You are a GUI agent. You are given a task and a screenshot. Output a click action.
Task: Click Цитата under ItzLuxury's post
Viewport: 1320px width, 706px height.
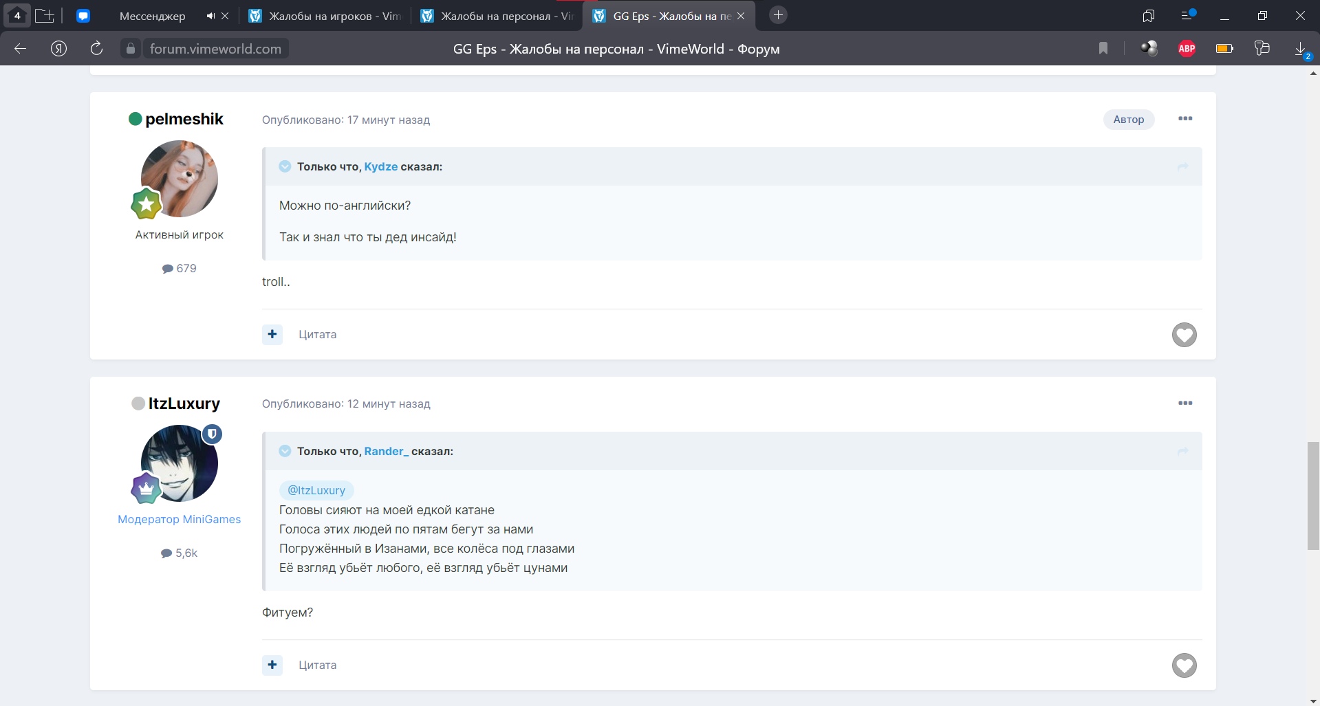tap(317, 665)
